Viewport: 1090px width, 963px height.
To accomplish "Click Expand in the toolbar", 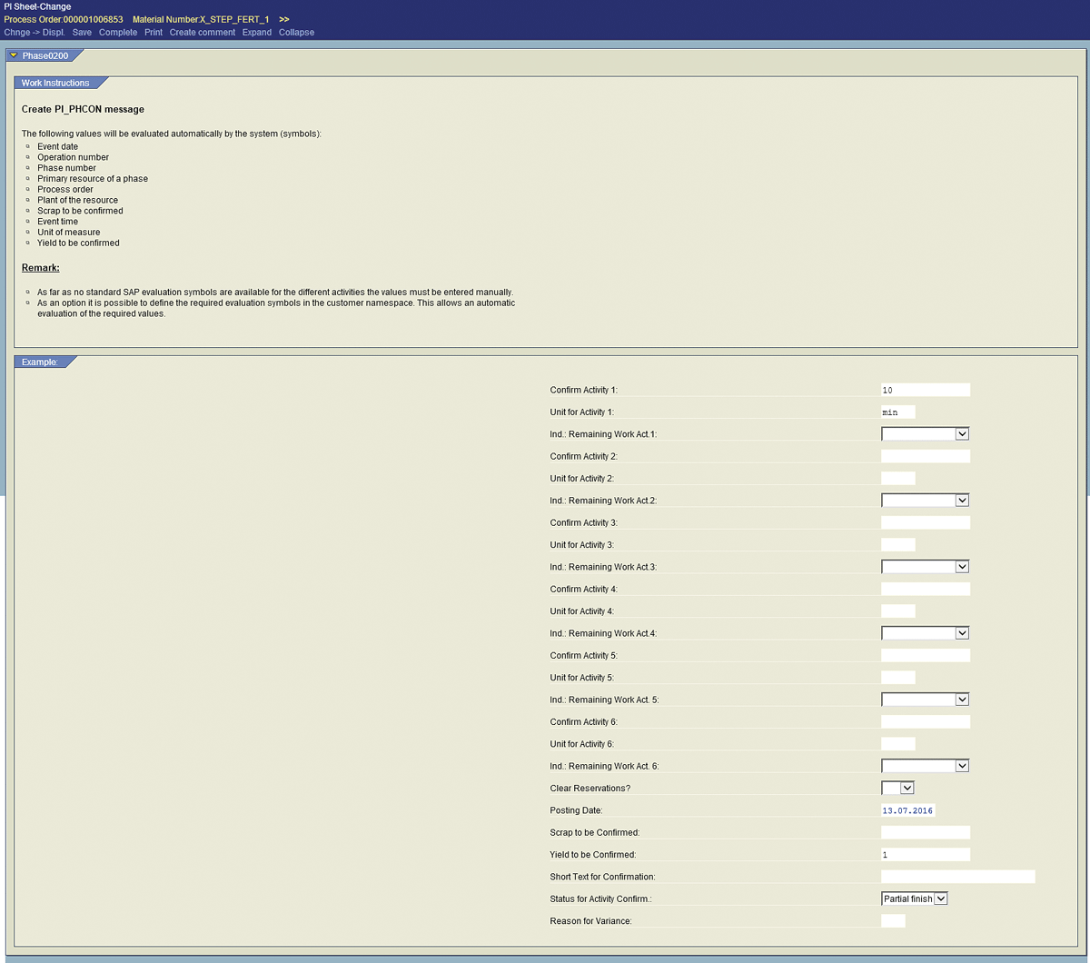I will (256, 33).
